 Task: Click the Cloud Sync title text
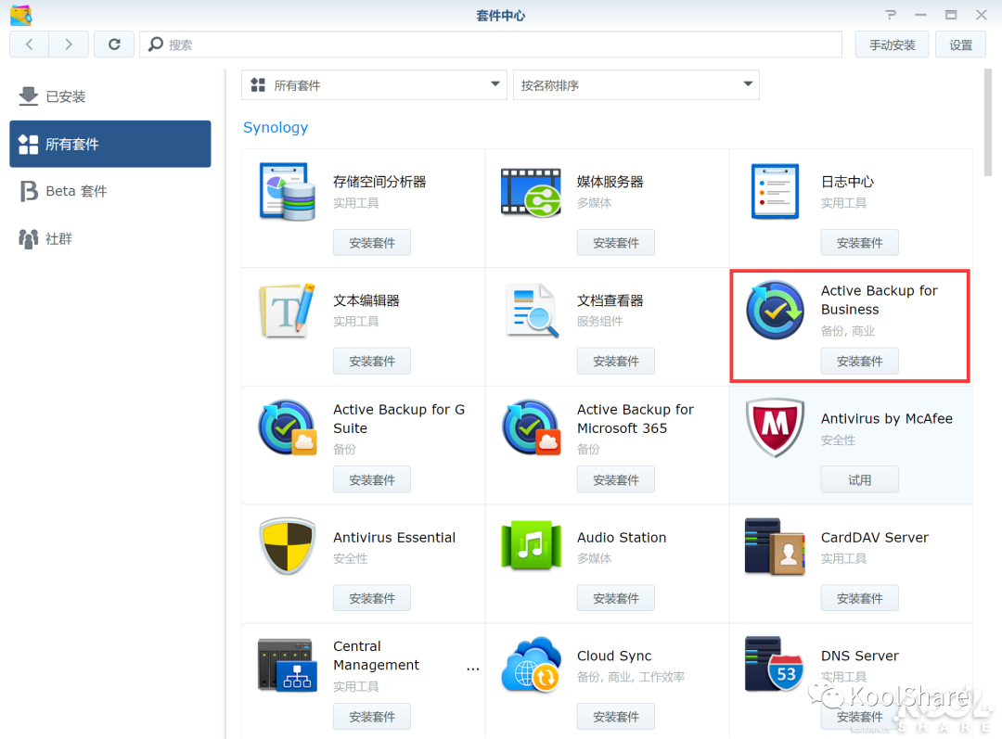tap(614, 656)
